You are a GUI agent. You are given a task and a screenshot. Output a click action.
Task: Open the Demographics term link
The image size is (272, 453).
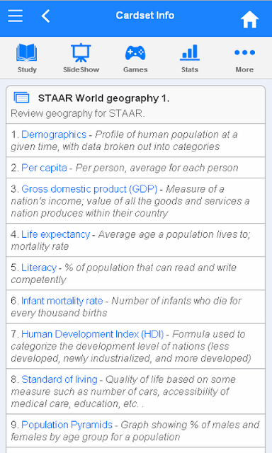54,134
